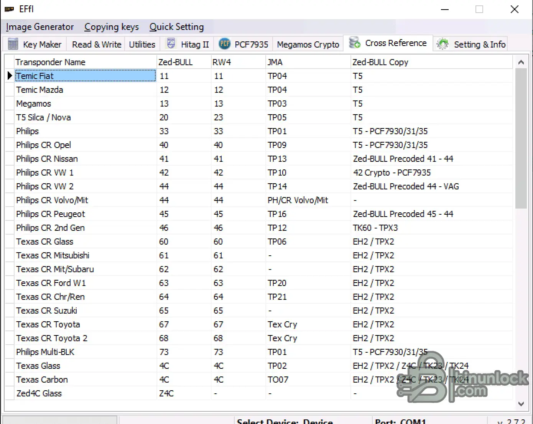The height and width of the screenshot is (424, 533).
Task: Click the 'Zed-BULL Precoded 44 - VAG' cell
Action: (x=432, y=186)
